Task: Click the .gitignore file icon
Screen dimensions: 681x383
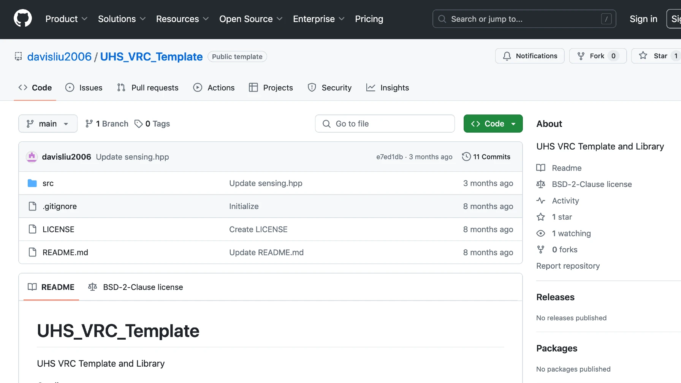Action: point(32,206)
